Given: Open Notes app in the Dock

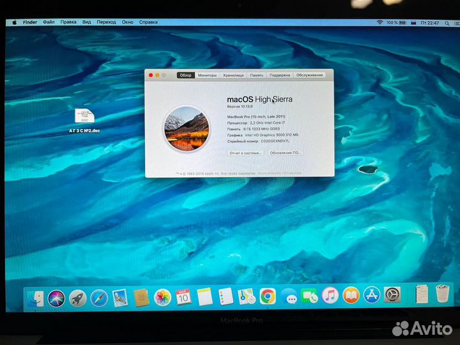Looking at the screenshot, I should 205,297.
